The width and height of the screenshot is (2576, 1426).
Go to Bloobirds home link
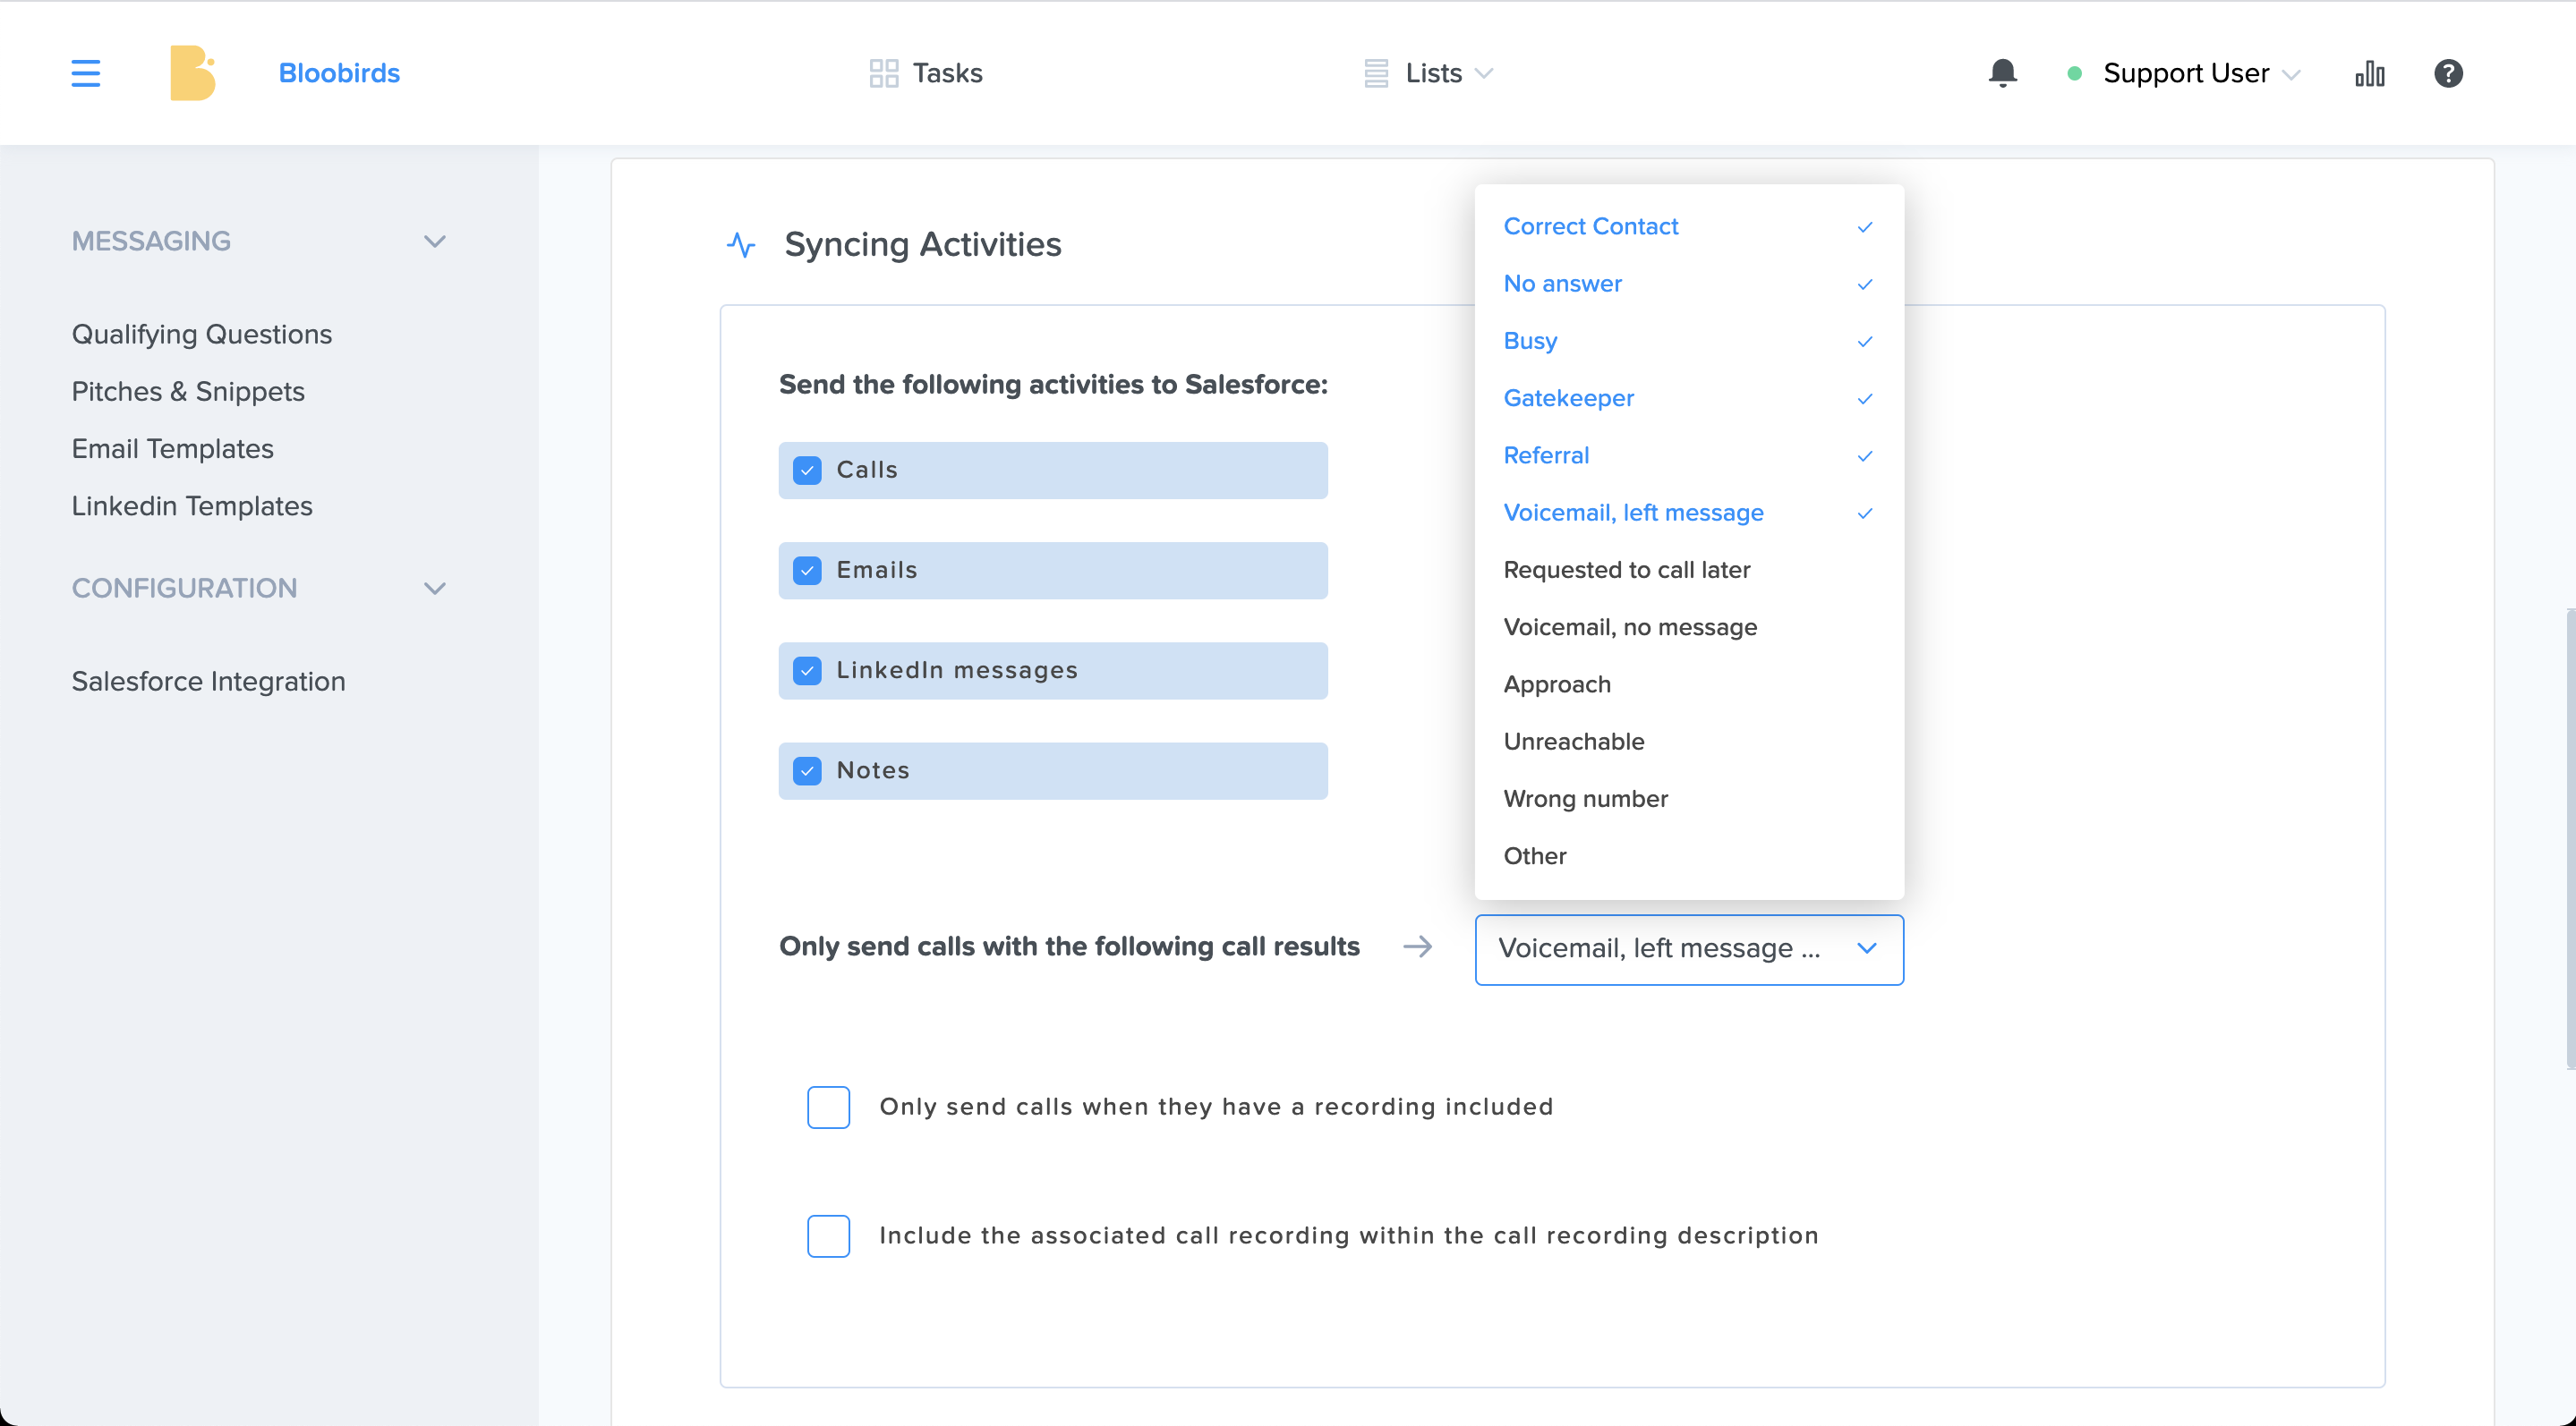(x=339, y=73)
